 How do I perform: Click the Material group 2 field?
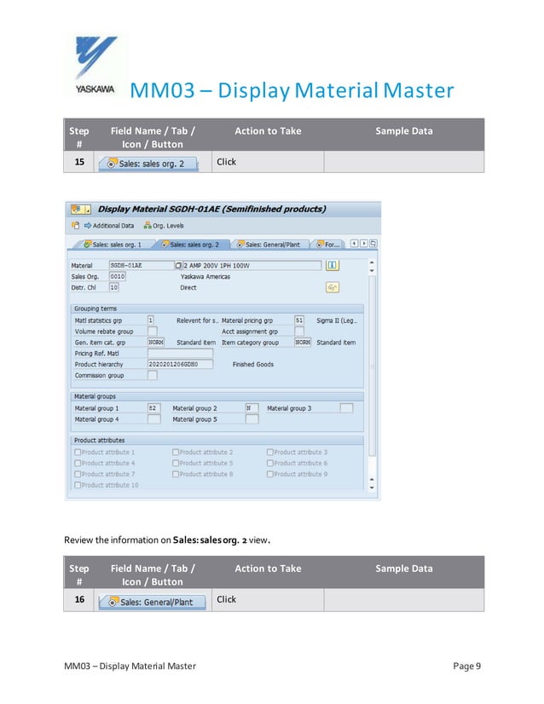252,408
